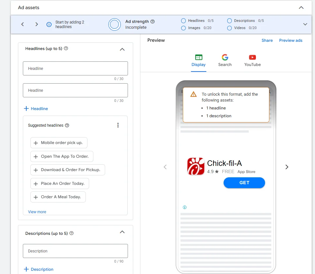Image resolution: width=315 pixels, height=274 pixels.
Task: Add suggestion Place An Order Today.
Action: click(60, 184)
